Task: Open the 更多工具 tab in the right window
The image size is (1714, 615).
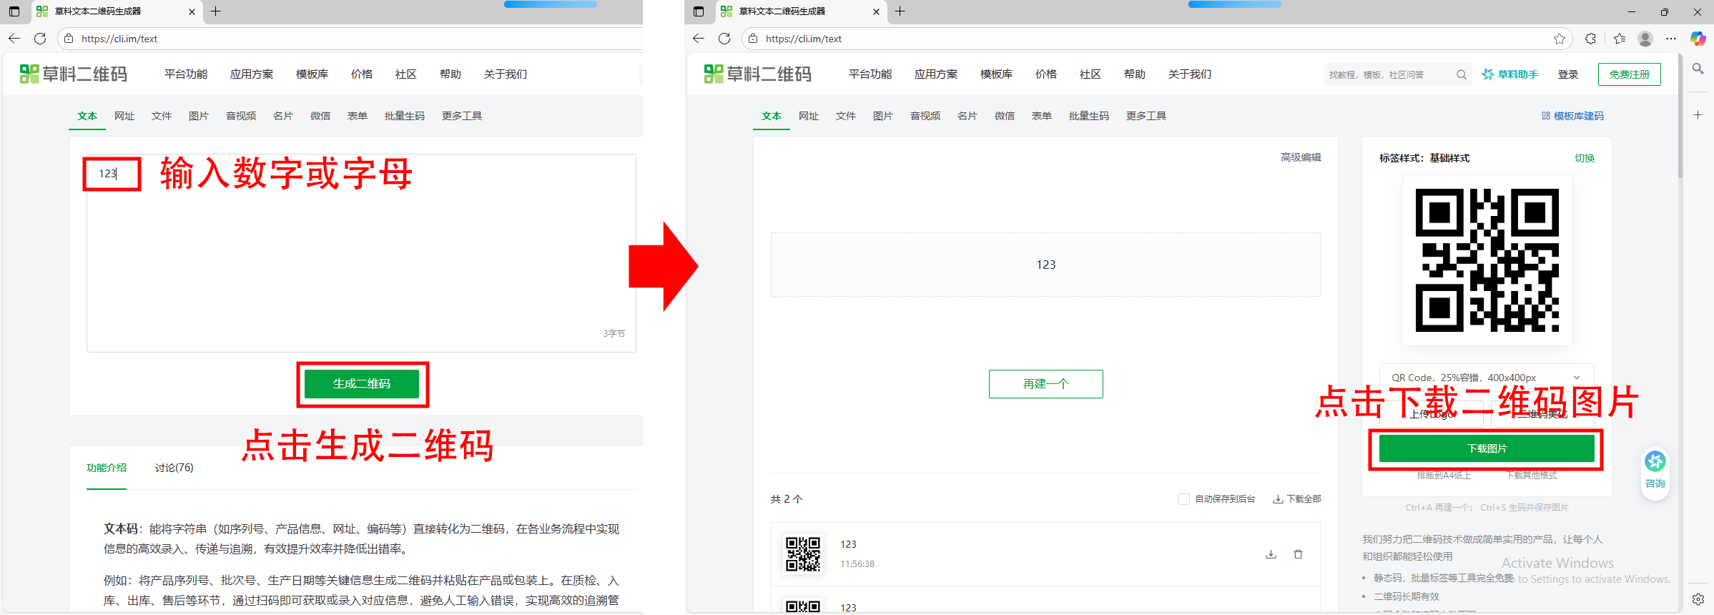Action: [1146, 116]
